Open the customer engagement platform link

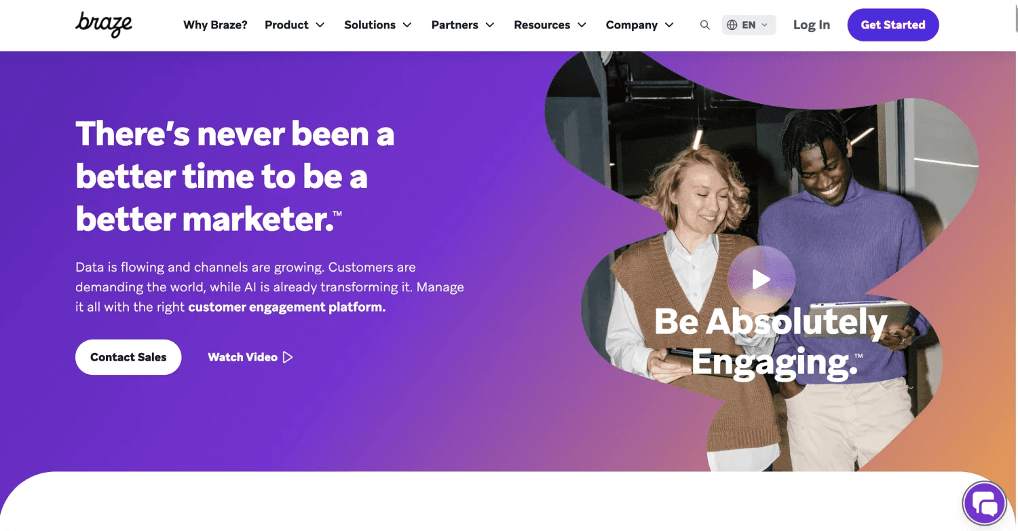pyautogui.click(x=285, y=307)
